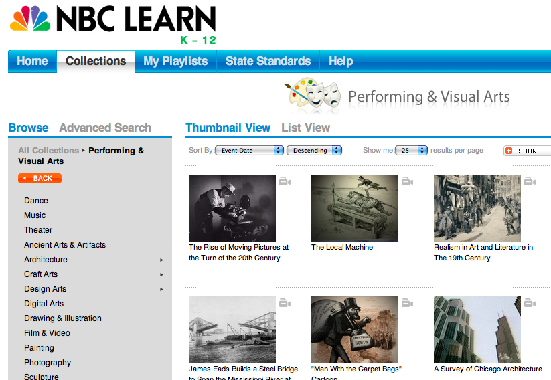Expand the Architecture submenu arrow
The image size is (551, 380).
[161, 260]
